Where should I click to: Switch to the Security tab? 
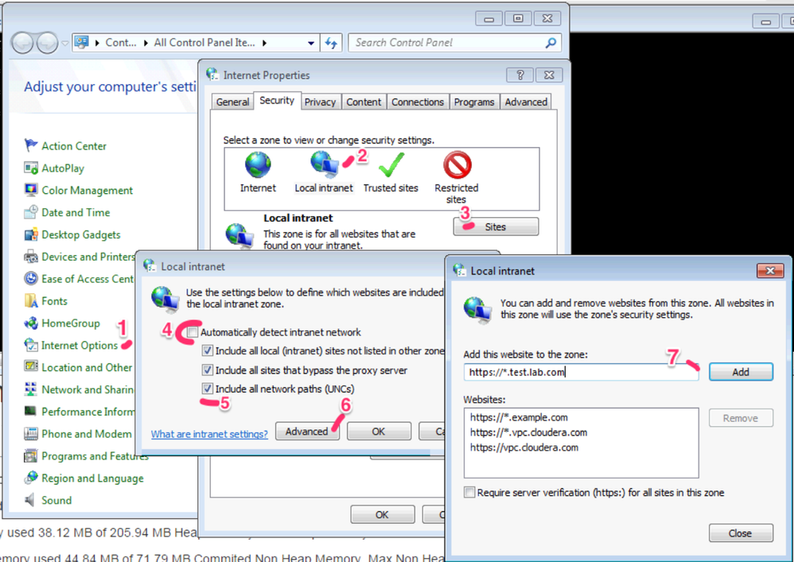tap(277, 100)
